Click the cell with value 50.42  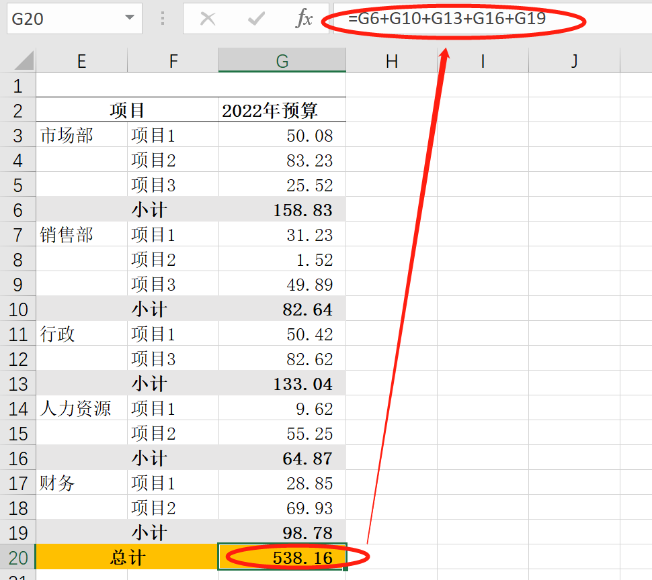pos(282,334)
